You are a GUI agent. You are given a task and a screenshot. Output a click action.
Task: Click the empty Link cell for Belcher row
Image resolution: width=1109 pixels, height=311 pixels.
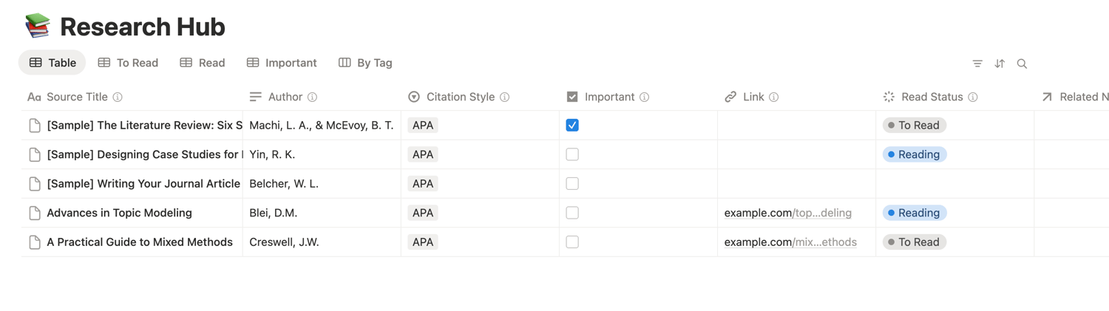796,184
